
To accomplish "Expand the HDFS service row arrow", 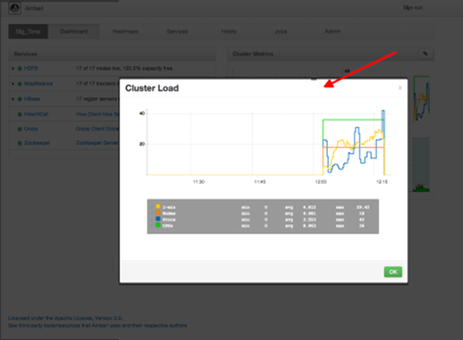I will click(13, 69).
